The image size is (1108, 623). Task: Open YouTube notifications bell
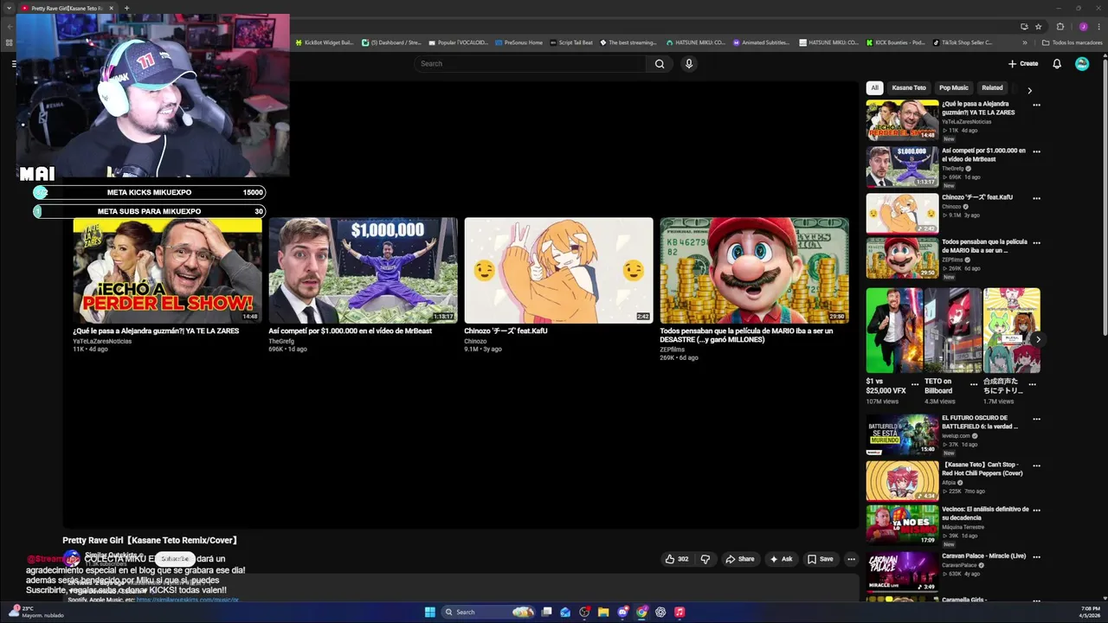[1057, 63]
